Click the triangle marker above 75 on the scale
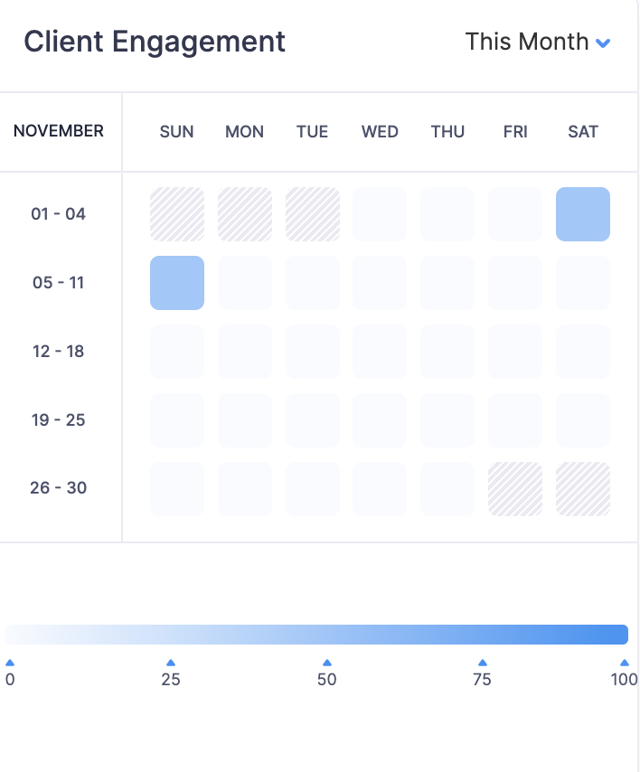The height and width of the screenshot is (772, 640). coord(483,663)
